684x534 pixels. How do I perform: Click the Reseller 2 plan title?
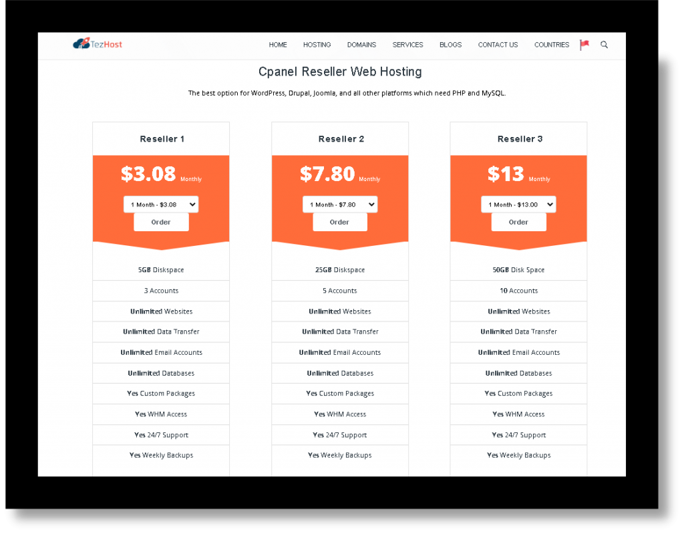pos(341,139)
